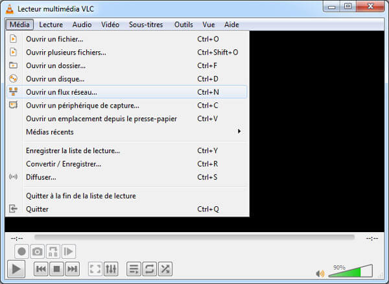The height and width of the screenshot is (284, 389).
Task: Choose Ouvrir un flux réseau...
Action: coord(127,92)
